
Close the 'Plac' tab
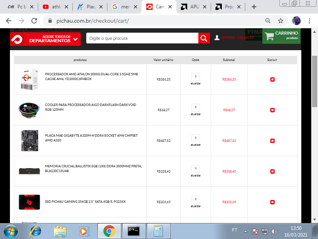[x=101, y=7]
